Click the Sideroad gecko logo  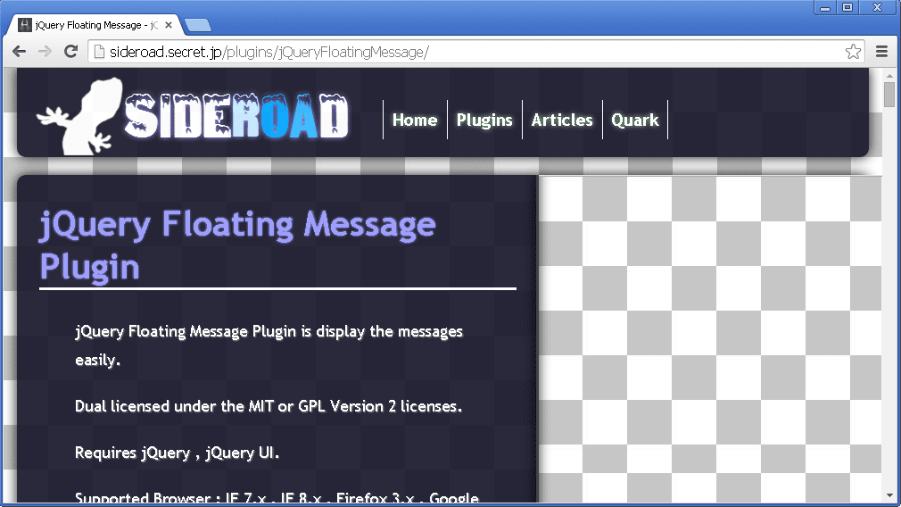(x=80, y=116)
